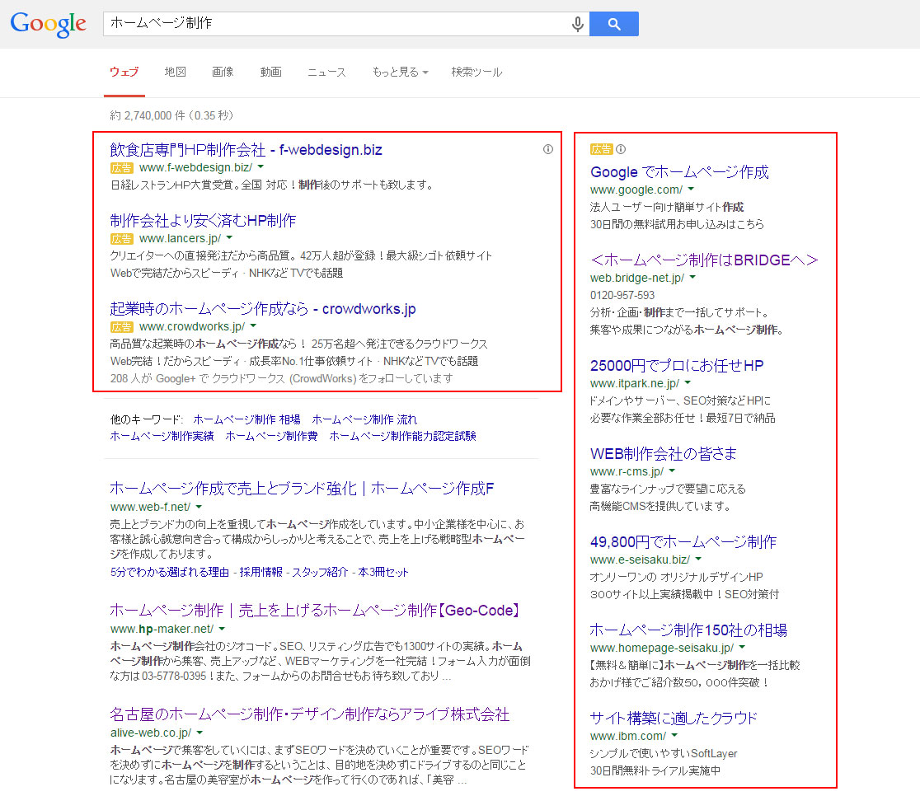Open ad ホームページ制作はBRIDGEへ

pyautogui.click(x=704, y=260)
